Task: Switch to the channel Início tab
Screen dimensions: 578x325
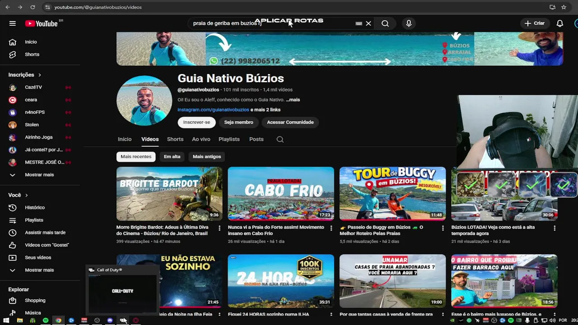Action: [125, 139]
